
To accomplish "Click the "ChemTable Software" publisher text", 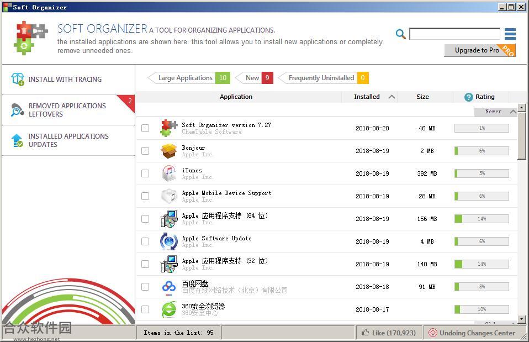I will [x=211, y=132].
